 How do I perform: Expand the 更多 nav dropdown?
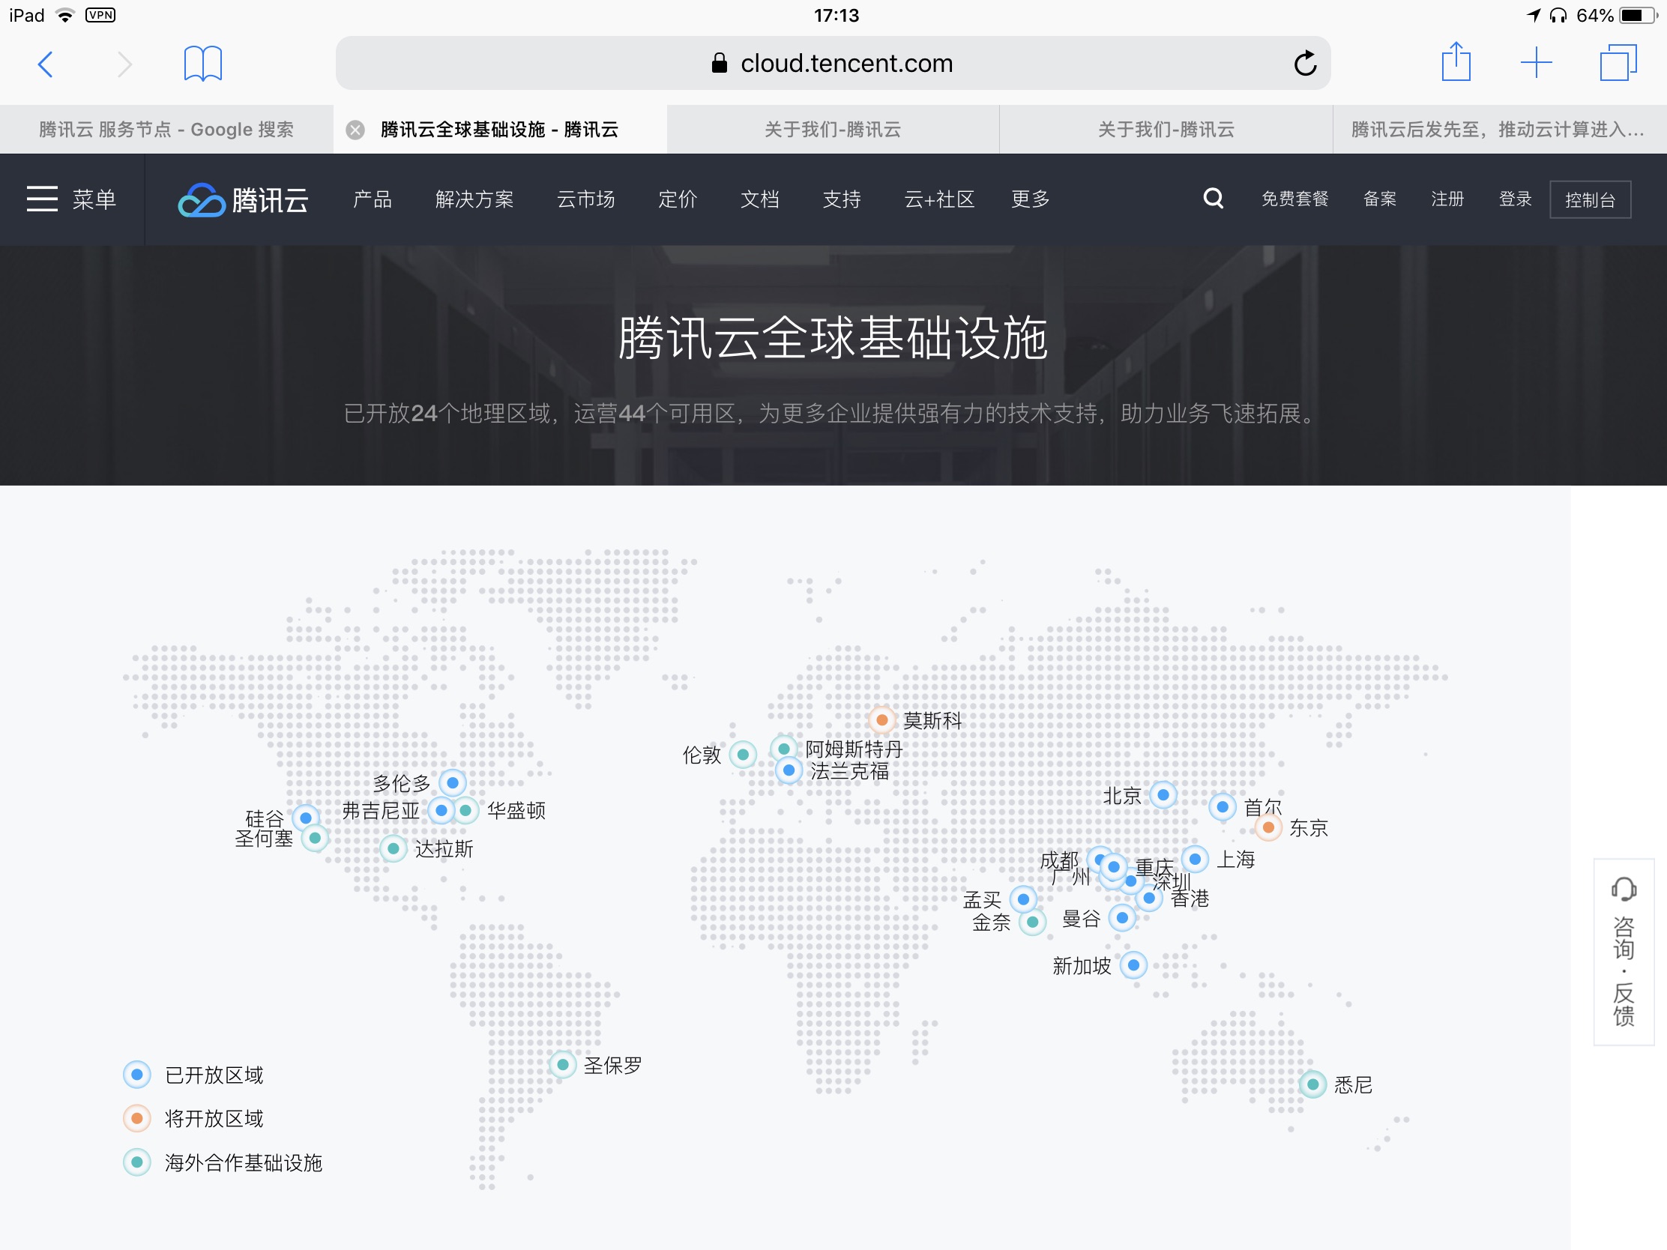(1030, 199)
